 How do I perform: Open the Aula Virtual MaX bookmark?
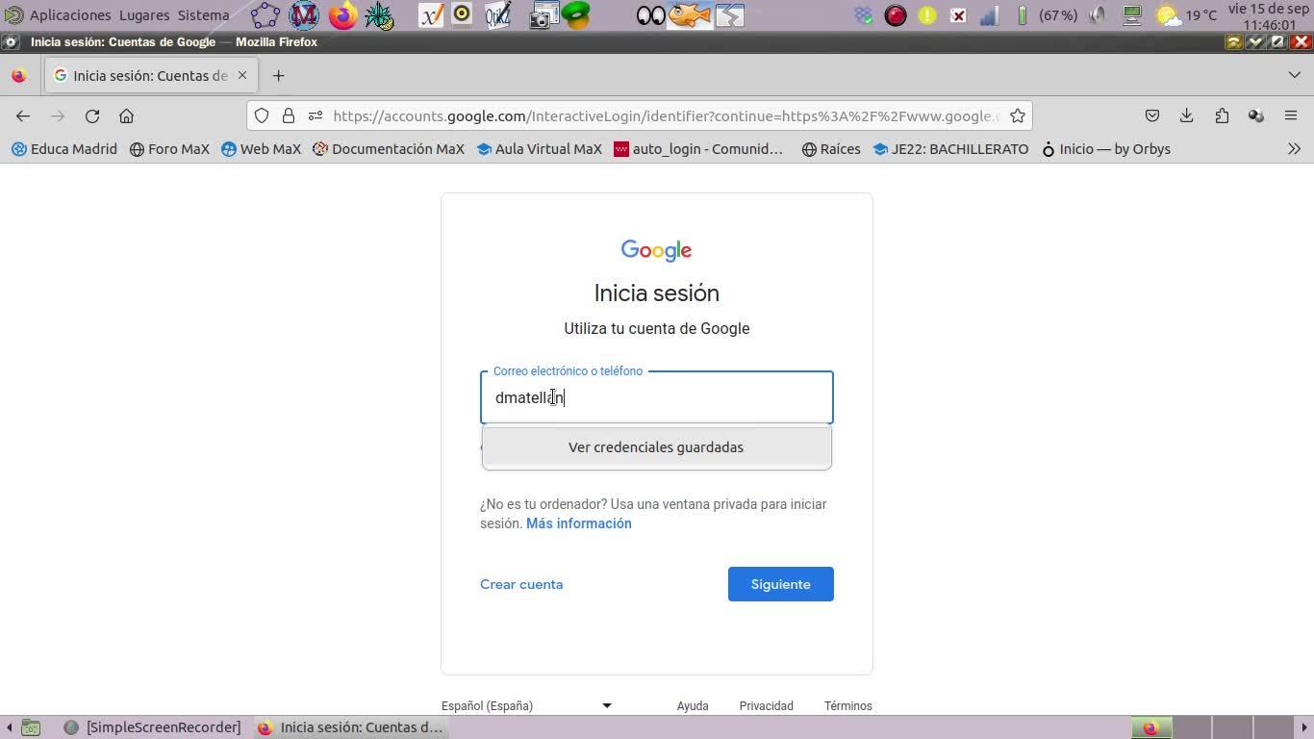[x=539, y=149]
